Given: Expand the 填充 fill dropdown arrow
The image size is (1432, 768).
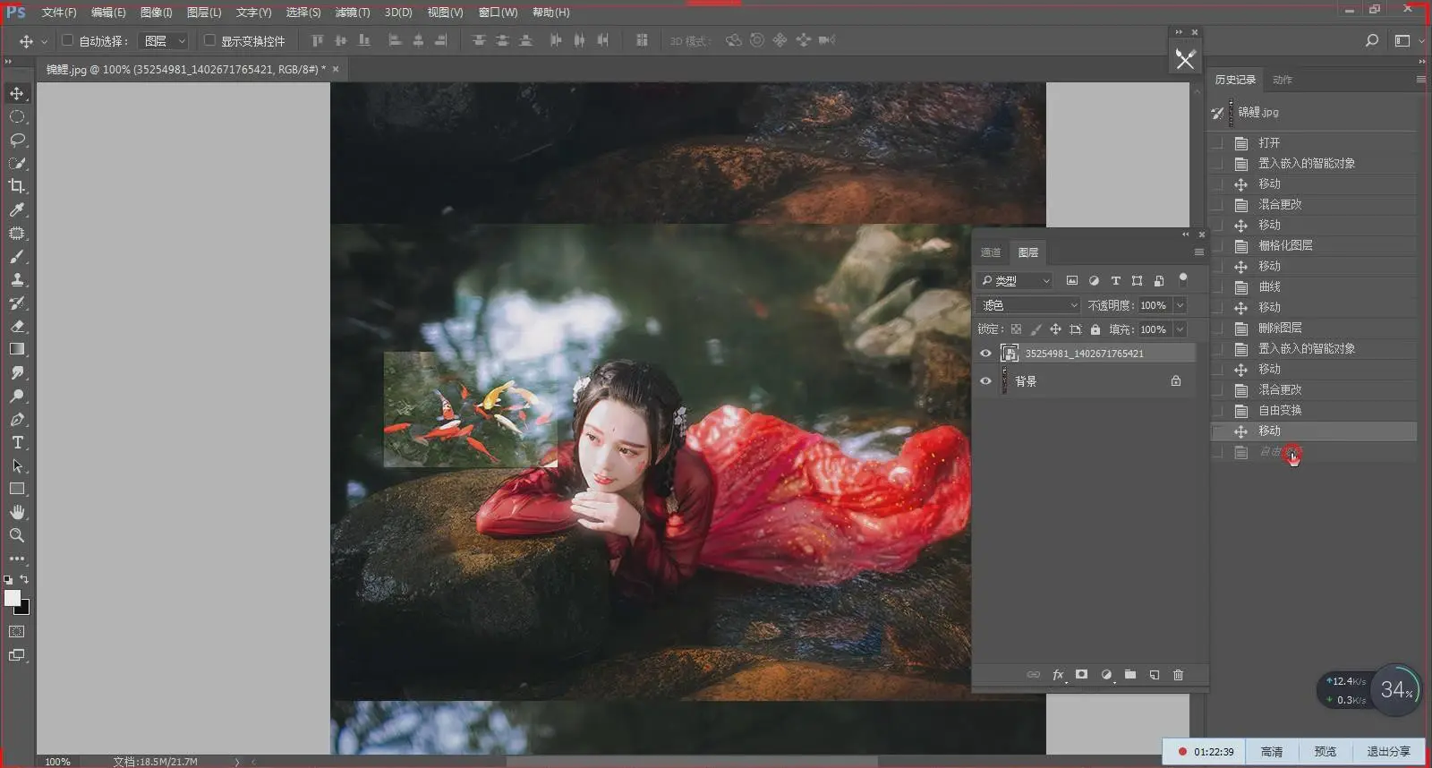Looking at the screenshot, I should click(1180, 329).
